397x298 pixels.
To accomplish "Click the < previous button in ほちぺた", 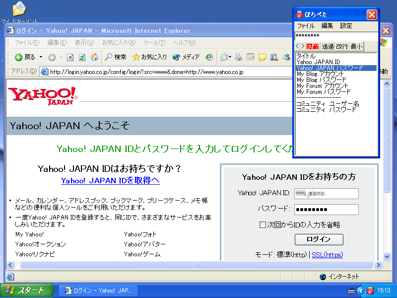I will coord(297,46).
